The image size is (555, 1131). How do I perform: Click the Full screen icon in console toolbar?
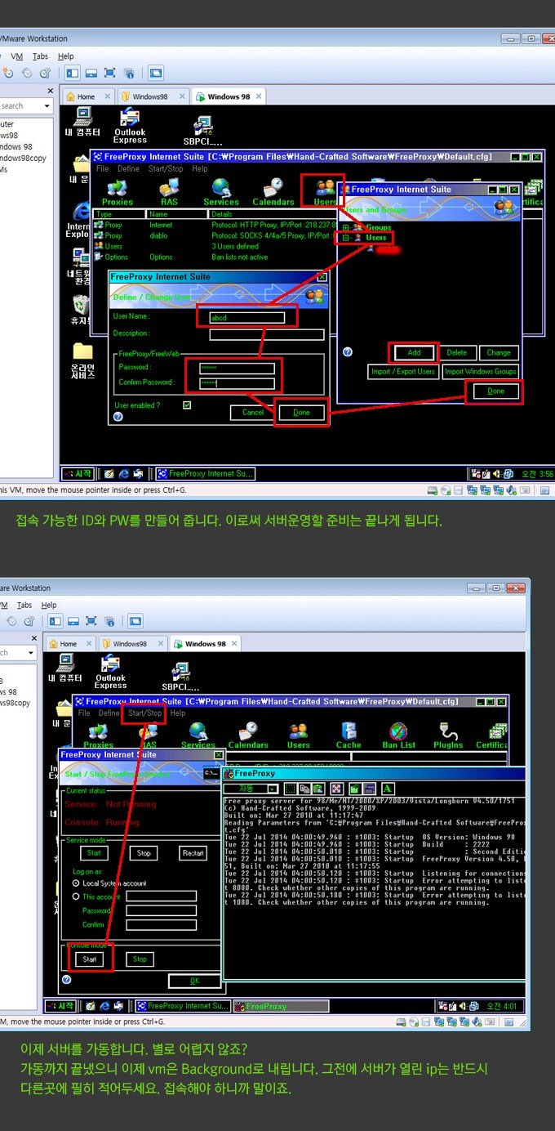335,789
